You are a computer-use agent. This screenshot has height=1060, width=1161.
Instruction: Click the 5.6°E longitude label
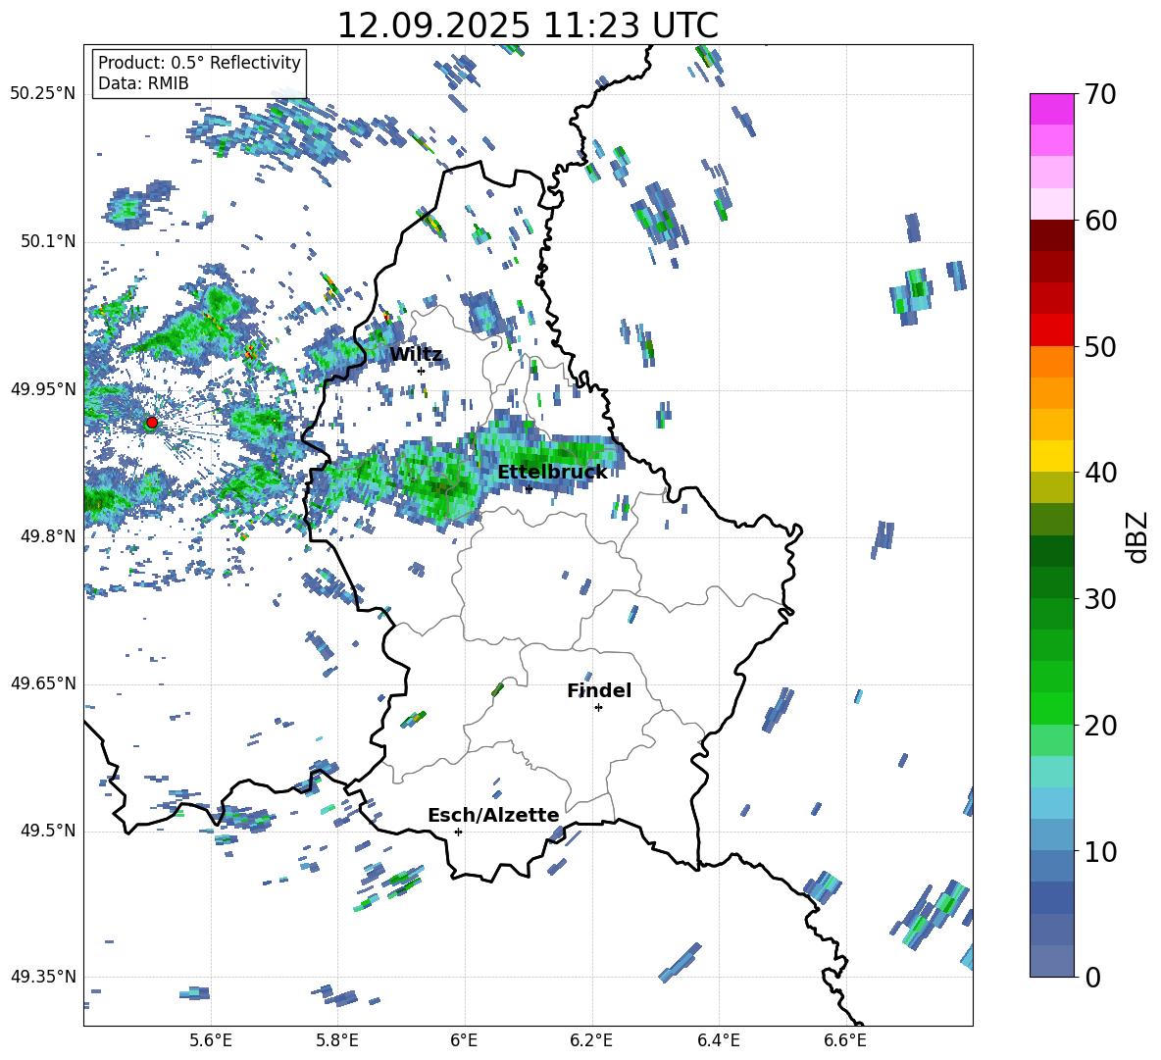point(210,1040)
